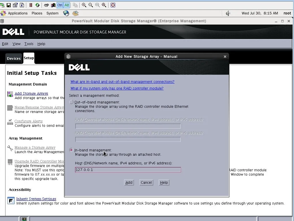
Task: Click the Configure Alerts link
Action: (x=29, y=121)
